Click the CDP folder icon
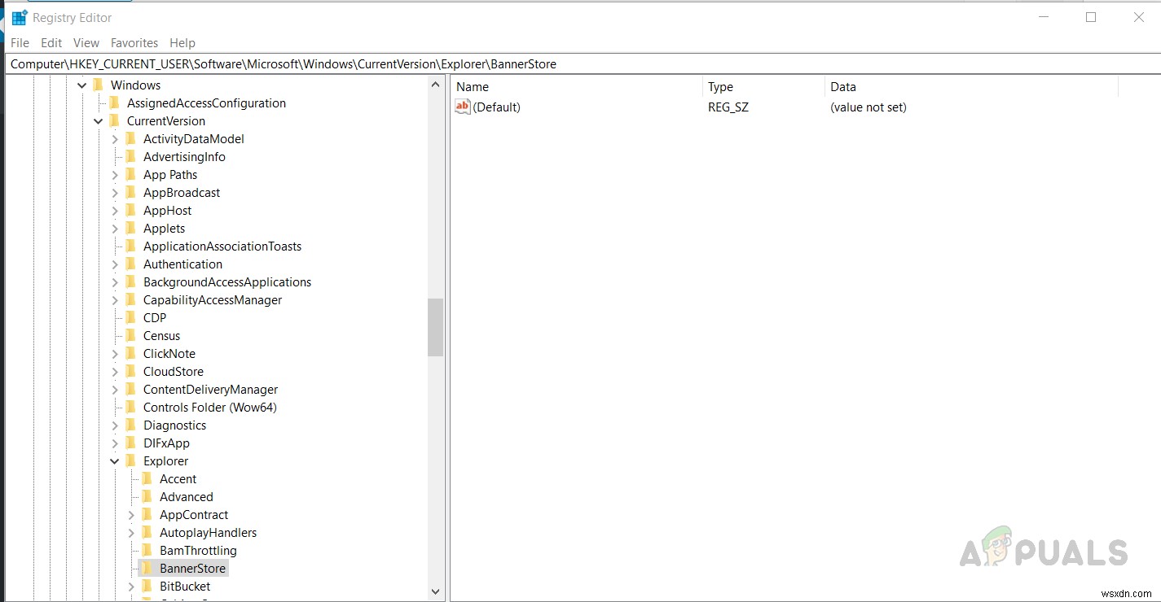The width and height of the screenshot is (1161, 602). tap(130, 317)
